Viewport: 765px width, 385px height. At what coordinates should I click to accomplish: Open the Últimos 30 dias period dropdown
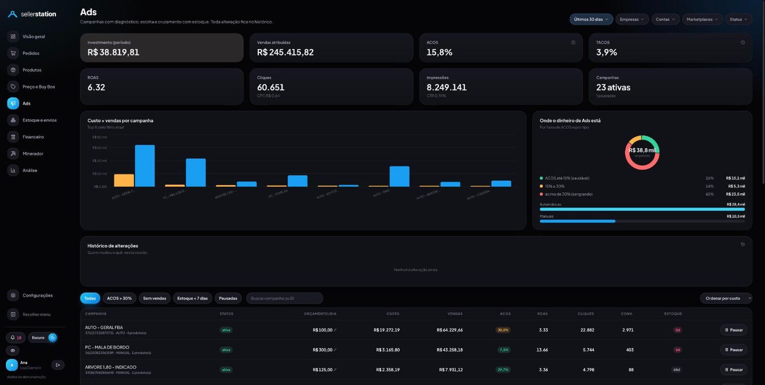tap(591, 19)
